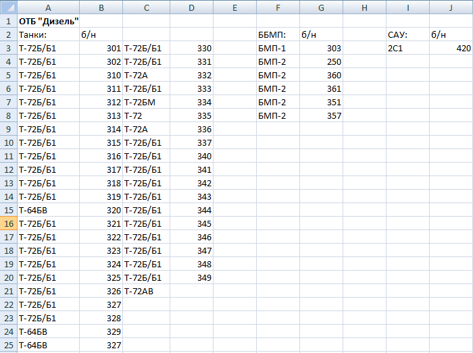The image size is (473, 353).
Task: Click Т-72Б/Б1 cell in row 3 column C
Action: click(147, 48)
